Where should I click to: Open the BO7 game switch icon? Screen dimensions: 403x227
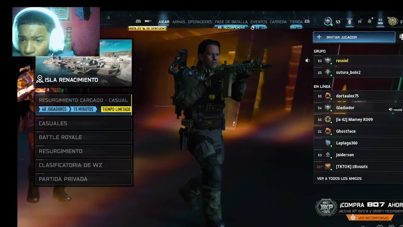[148, 21]
